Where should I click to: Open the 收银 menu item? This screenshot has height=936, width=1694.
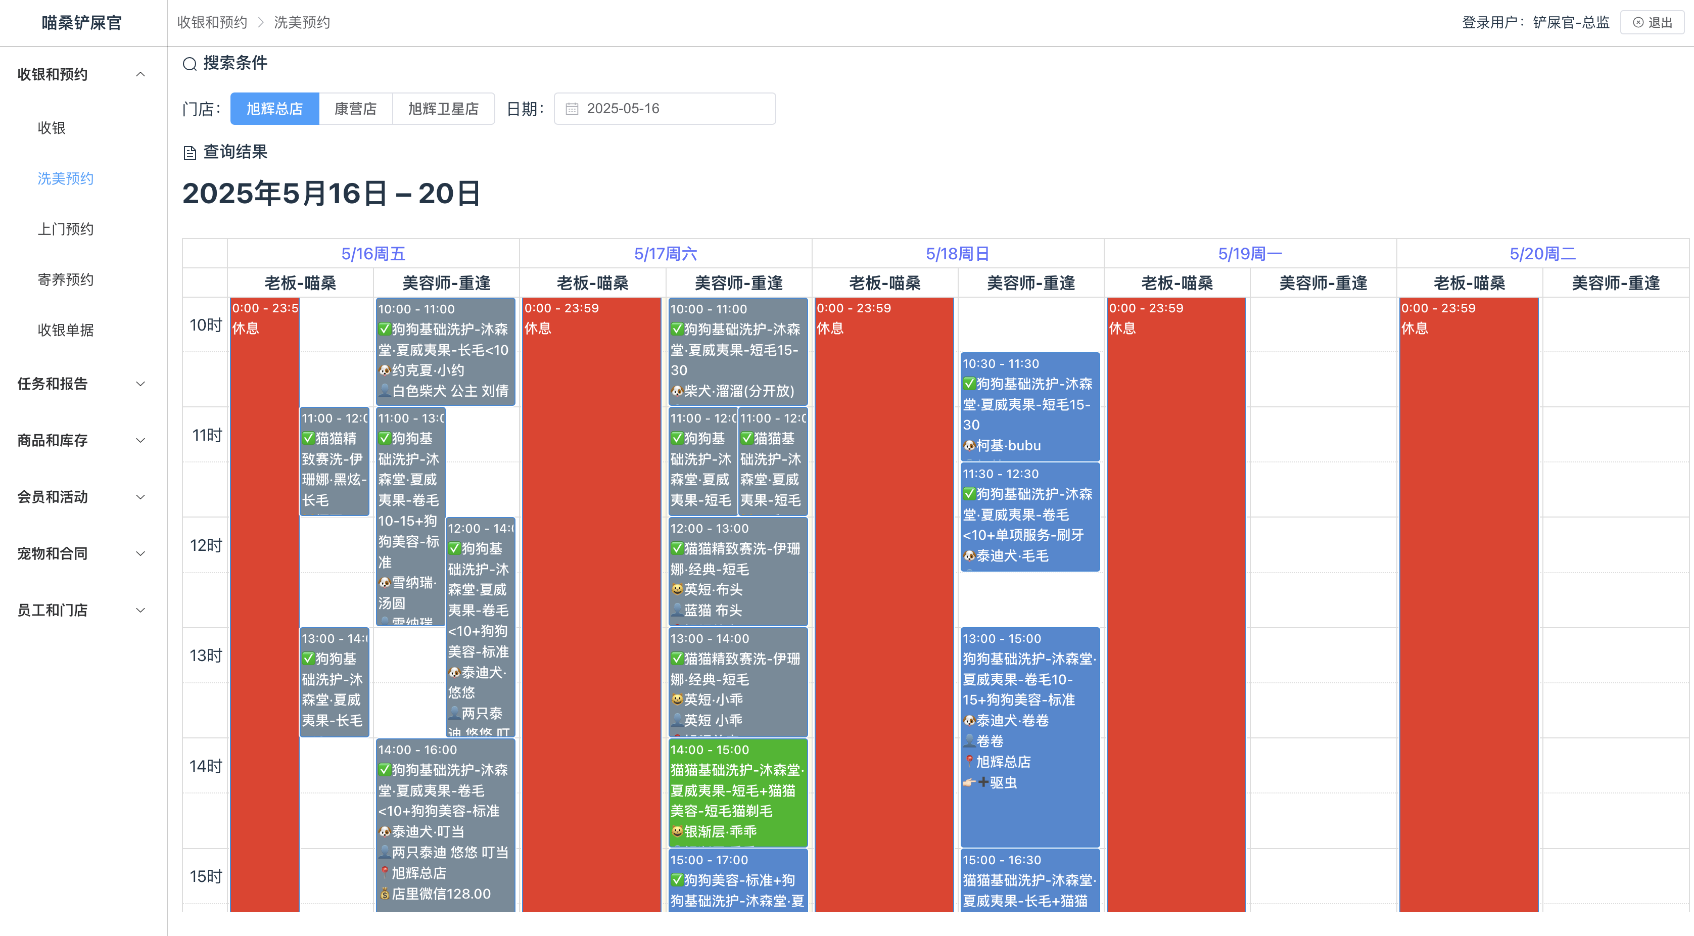click(51, 128)
